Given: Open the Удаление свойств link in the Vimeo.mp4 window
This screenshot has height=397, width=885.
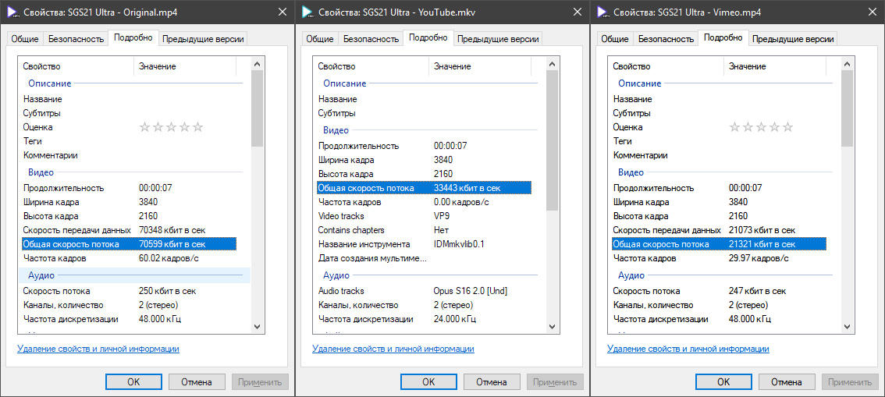Looking at the screenshot, I should (x=689, y=349).
